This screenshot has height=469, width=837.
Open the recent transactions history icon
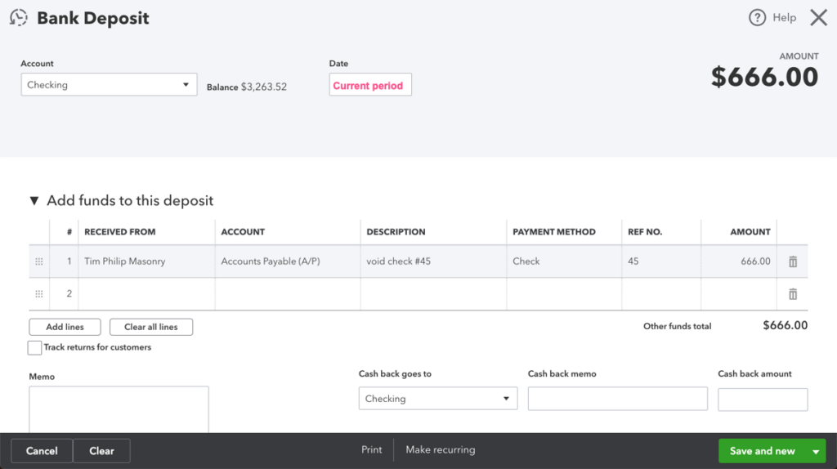click(19, 18)
